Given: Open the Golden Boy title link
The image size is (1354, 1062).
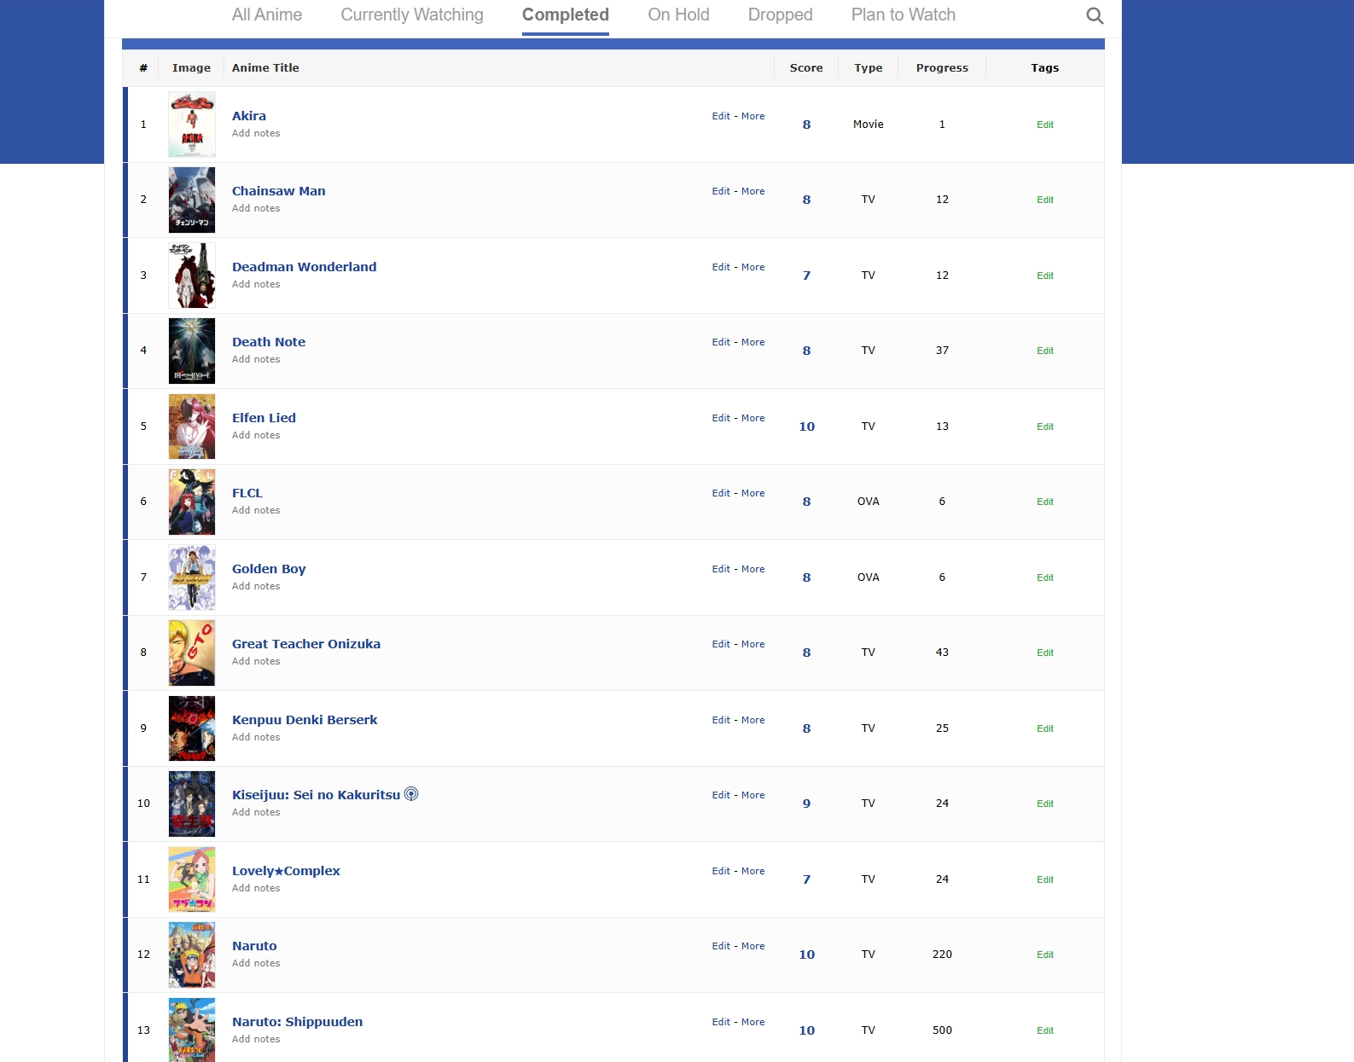Looking at the screenshot, I should tap(269, 569).
